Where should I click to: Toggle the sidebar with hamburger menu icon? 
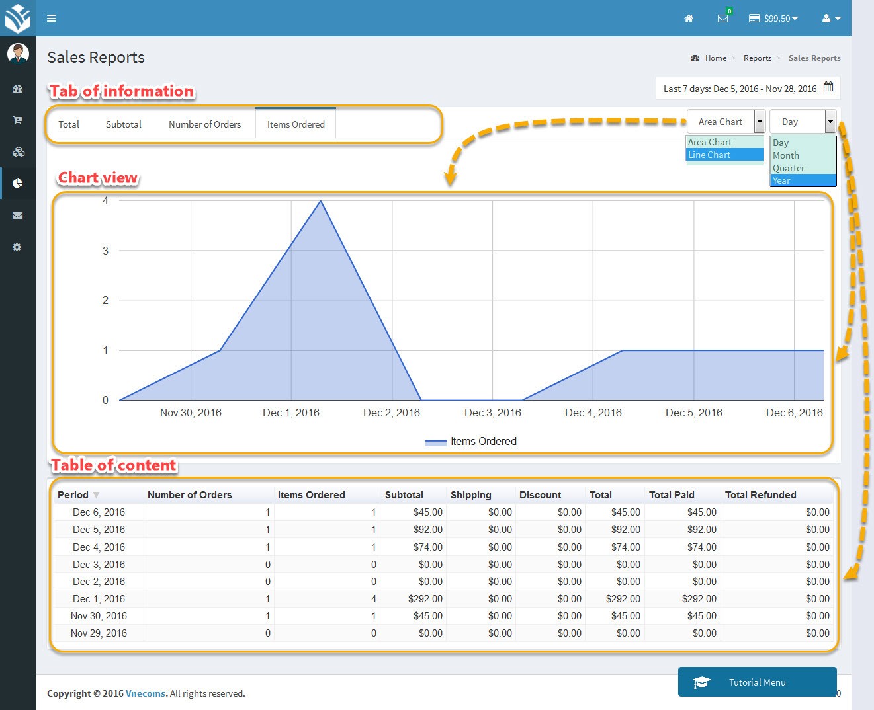[x=51, y=18]
